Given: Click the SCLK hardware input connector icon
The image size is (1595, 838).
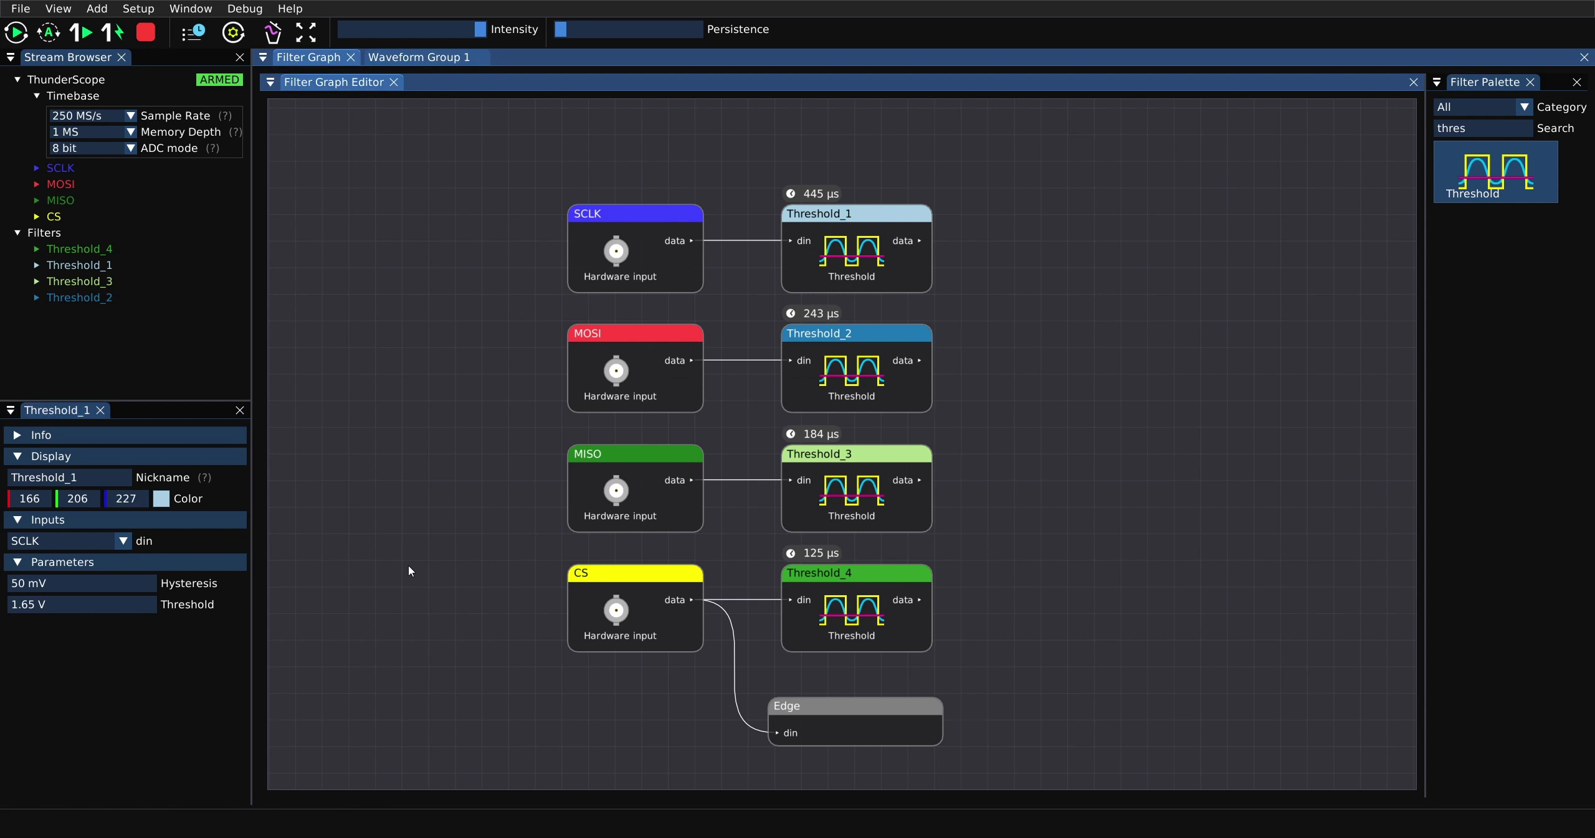Looking at the screenshot, I should pos(616,251).
